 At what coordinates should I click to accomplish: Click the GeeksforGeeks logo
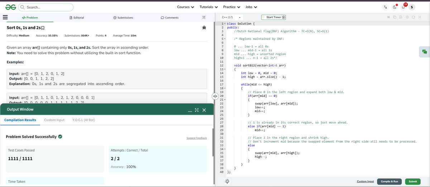[11, 7]
